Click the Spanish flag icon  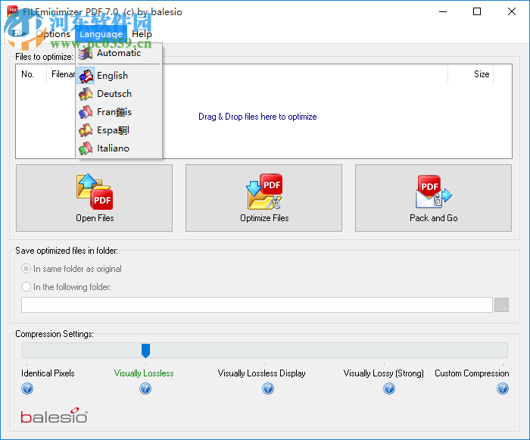(86, 130)
